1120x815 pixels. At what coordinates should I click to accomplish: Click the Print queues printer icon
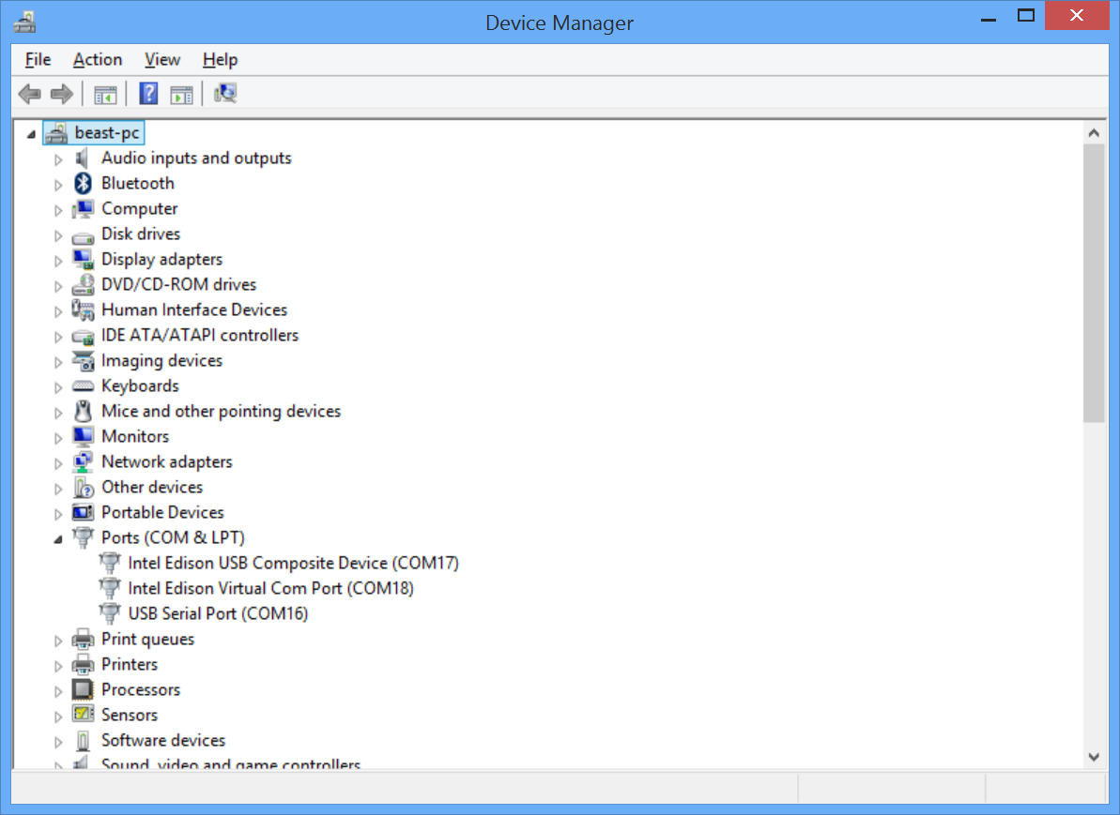(83, 639)
